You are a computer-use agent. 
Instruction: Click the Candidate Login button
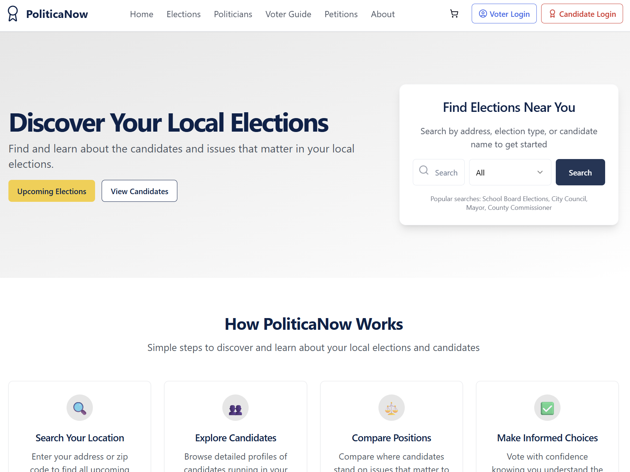tap(582, 14)
